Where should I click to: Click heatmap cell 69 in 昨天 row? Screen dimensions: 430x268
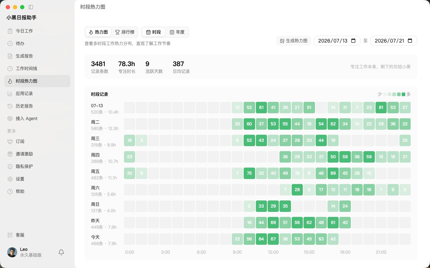coord(273,223)
